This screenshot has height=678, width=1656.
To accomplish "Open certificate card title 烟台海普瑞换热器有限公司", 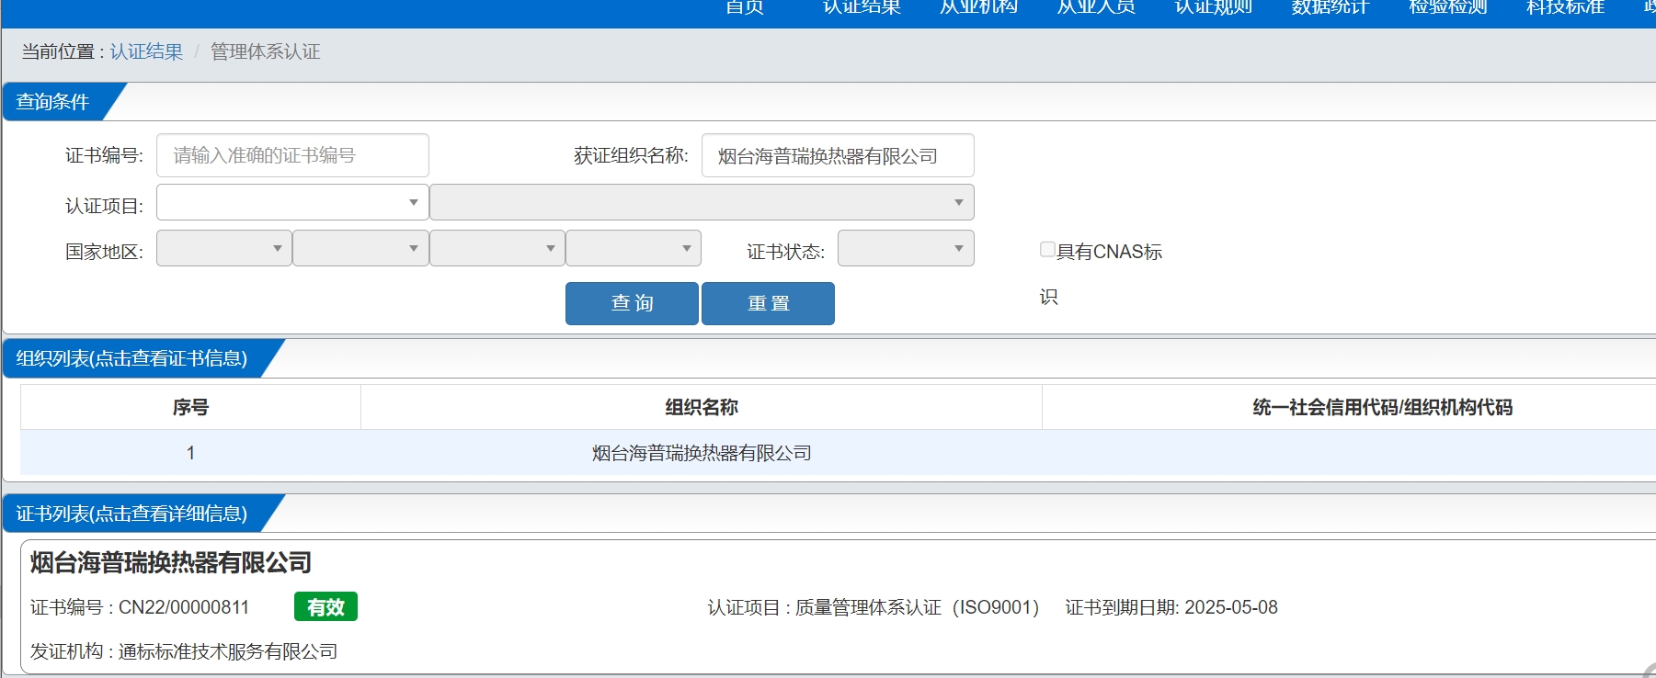I will pos(171,562).
